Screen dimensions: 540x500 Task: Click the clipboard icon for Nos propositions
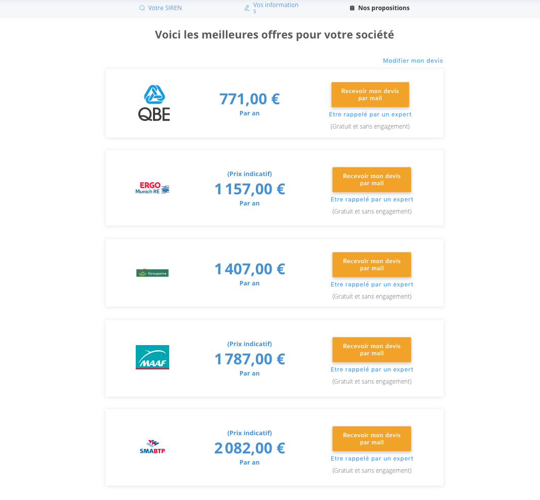(352, 8)
